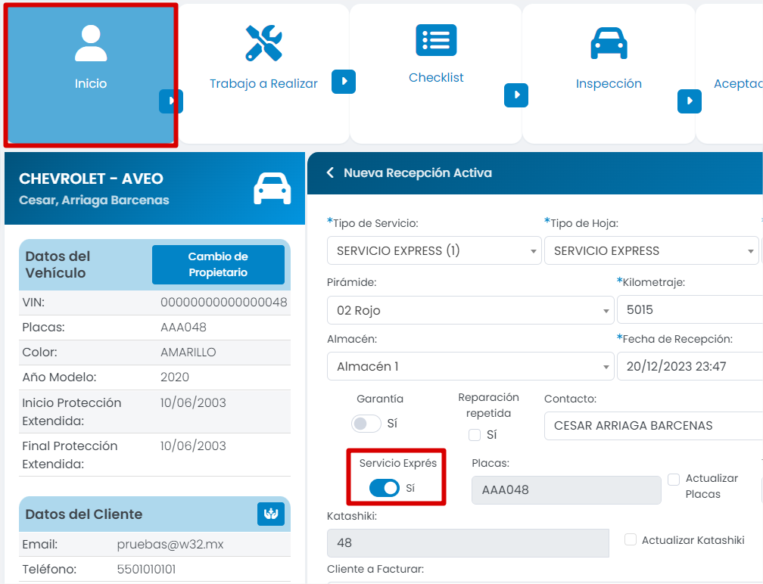Select the Inspección car icon

(x=609, y=43)
